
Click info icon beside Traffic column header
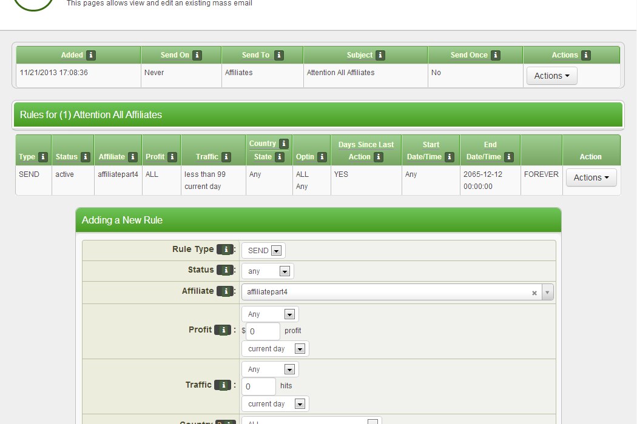[226, 157]
